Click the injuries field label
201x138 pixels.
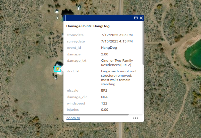[x=73, y=110]
